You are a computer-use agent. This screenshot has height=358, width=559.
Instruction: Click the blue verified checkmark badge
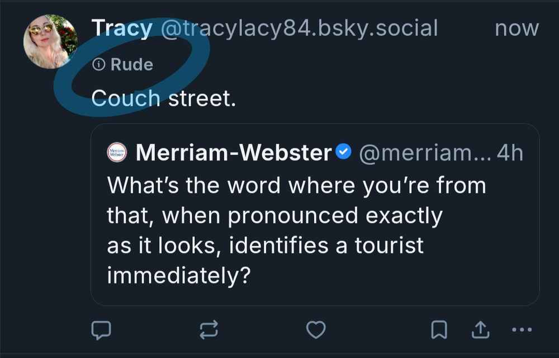(343, 152)
